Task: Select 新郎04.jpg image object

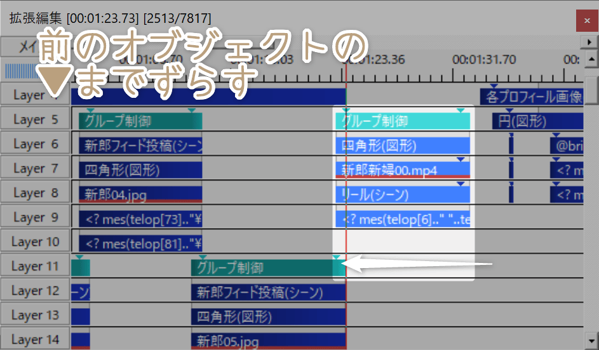Action: point(140,194)
